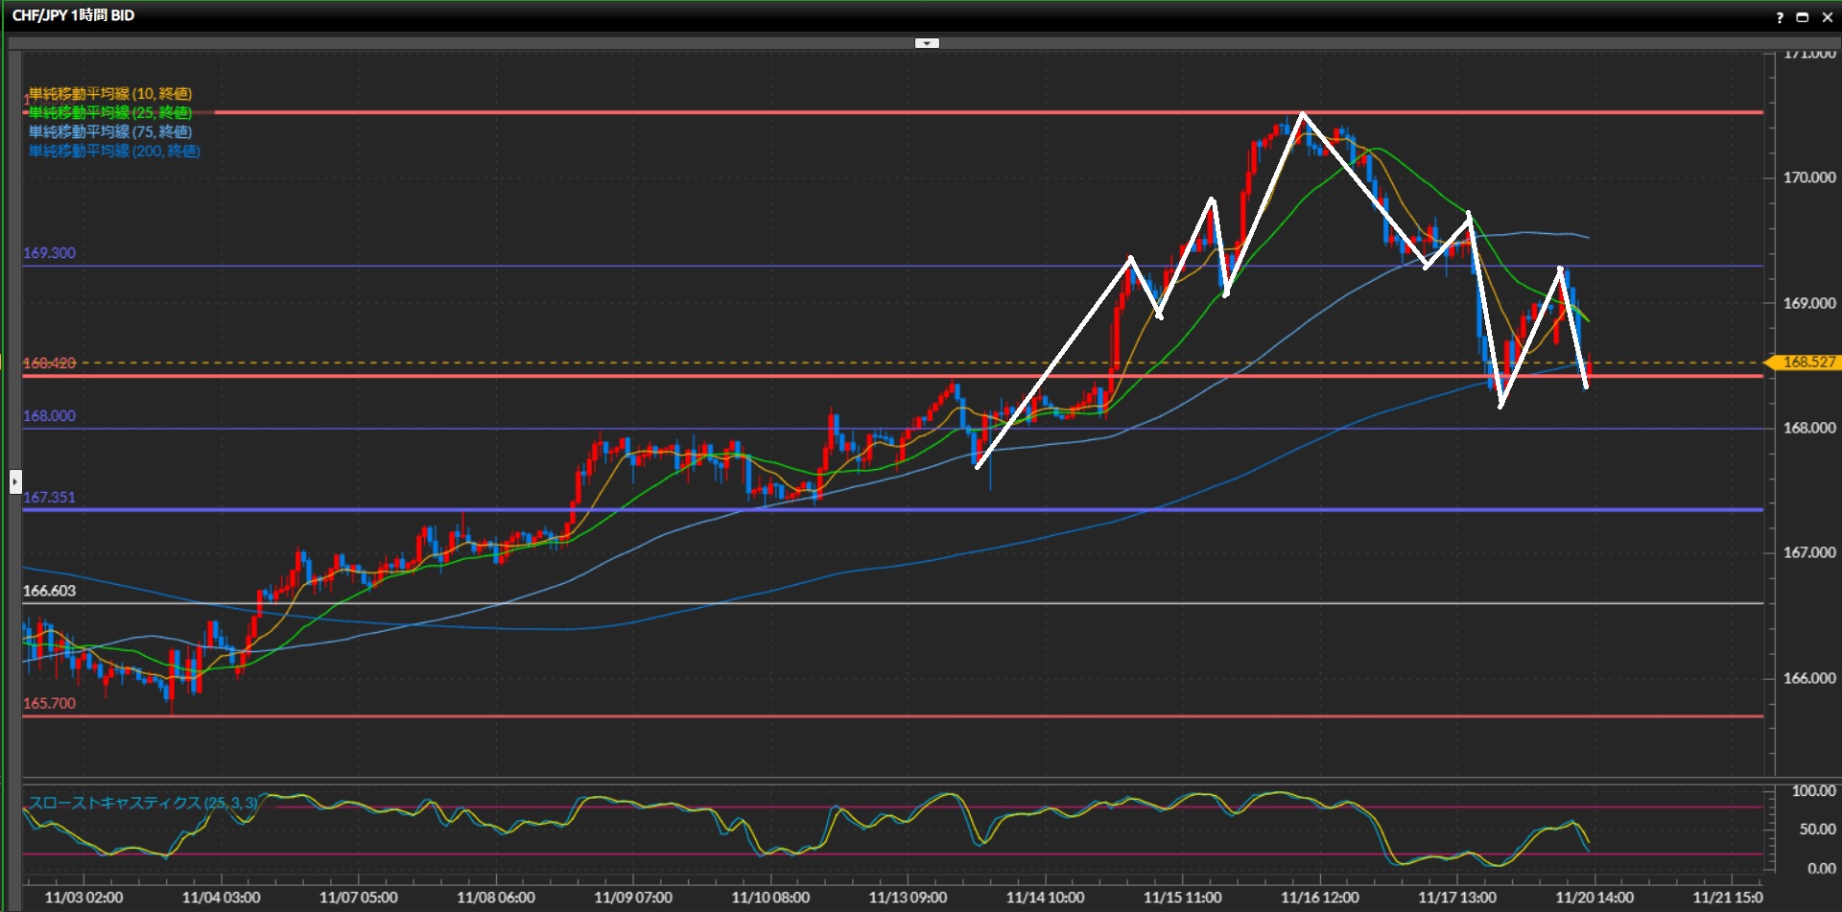This screenshot has width=1842, height=912.
Task: Click the 167.351 thick blue line label
Action: [x=49, y=497]
